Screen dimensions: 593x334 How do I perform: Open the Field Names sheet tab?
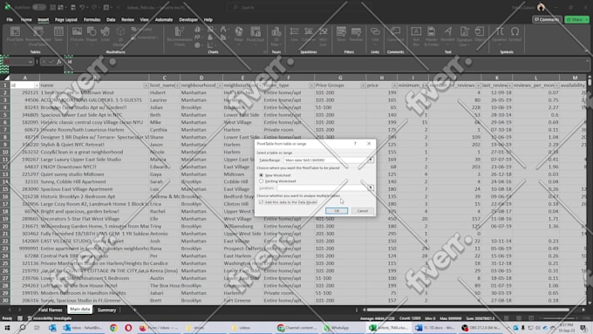coord(50,310)
